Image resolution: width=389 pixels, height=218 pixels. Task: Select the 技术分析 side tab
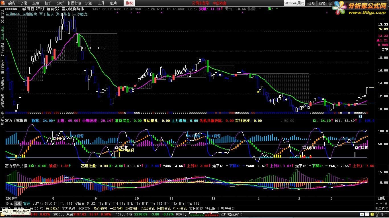tap(3, 33)
